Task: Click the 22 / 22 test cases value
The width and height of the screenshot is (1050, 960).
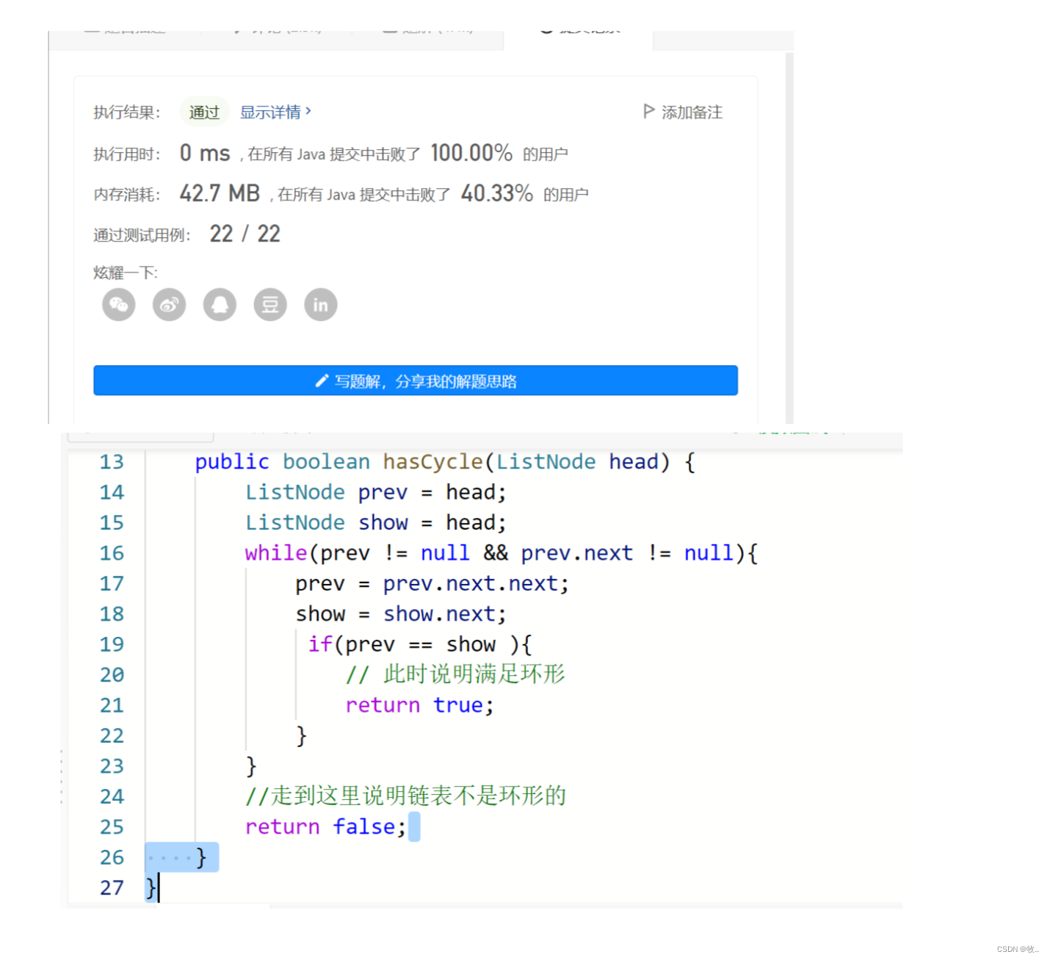Action: (x=245, y=234)
